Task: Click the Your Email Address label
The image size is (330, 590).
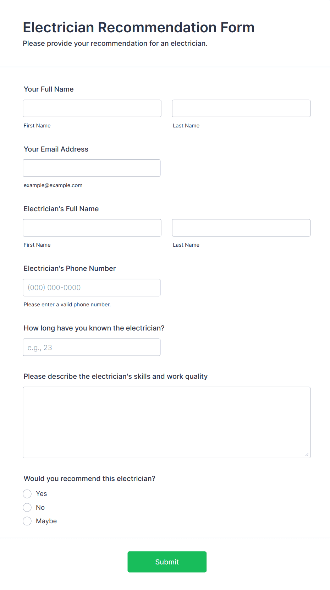Action: [56, 149]
